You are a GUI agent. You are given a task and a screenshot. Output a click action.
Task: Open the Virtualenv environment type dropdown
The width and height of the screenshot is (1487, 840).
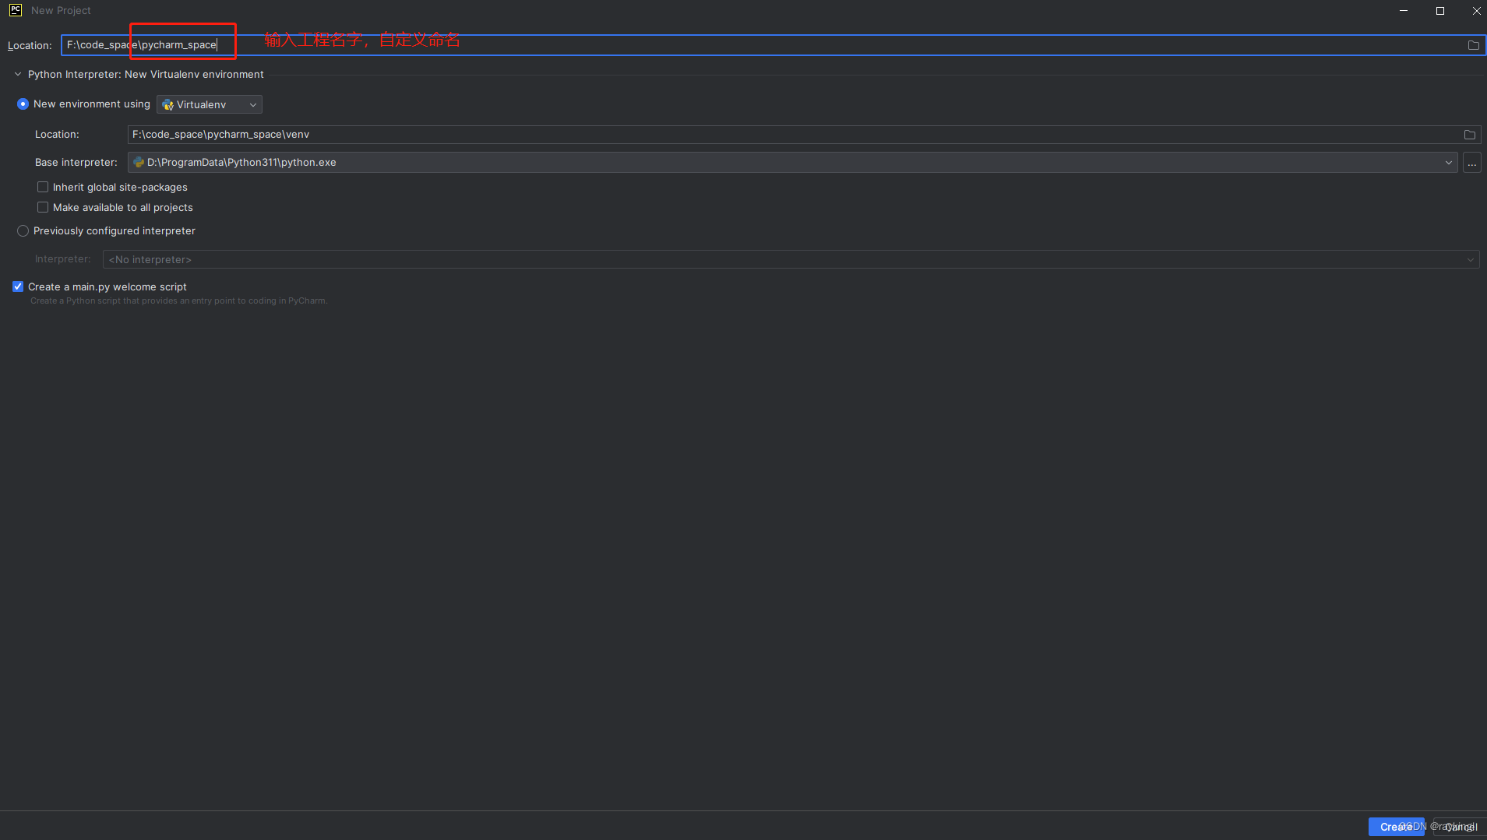point(210,104)
